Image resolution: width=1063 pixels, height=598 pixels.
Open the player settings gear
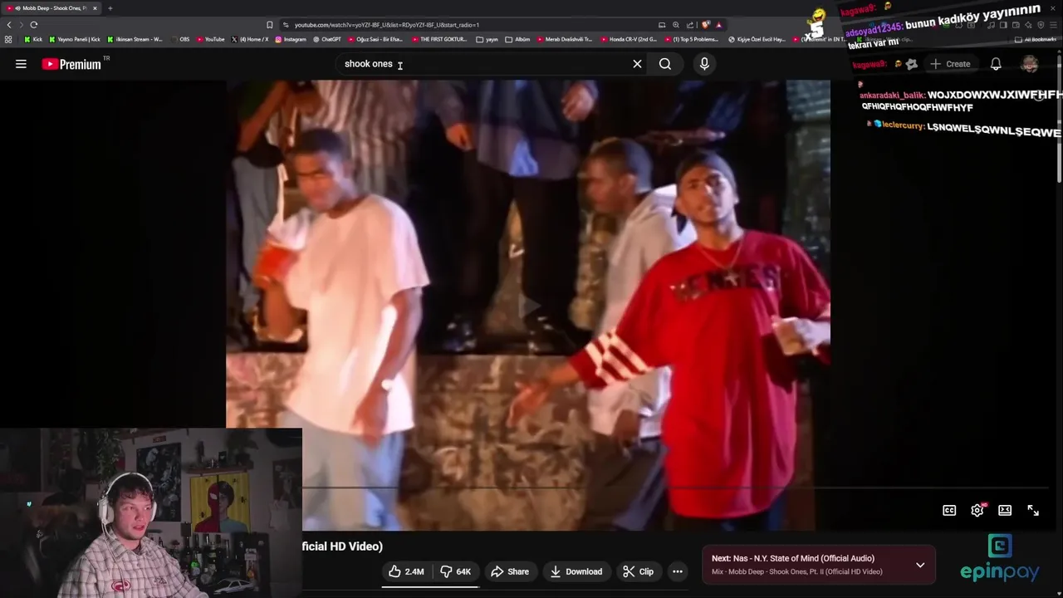click(977, 511)
